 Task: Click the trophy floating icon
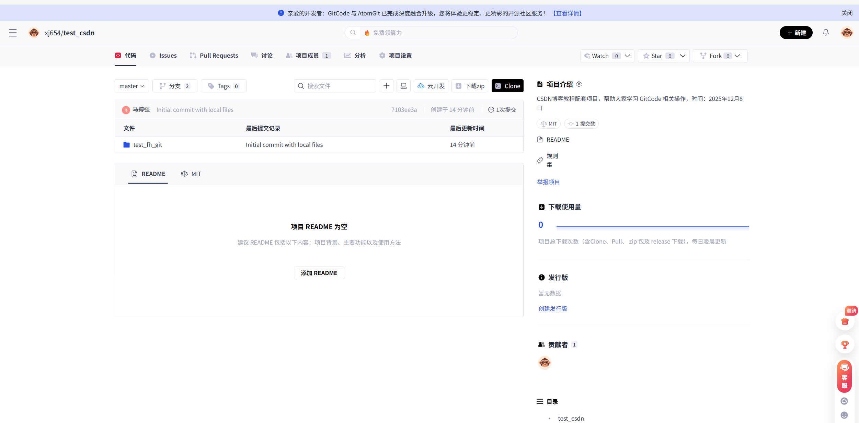(845, 344)
